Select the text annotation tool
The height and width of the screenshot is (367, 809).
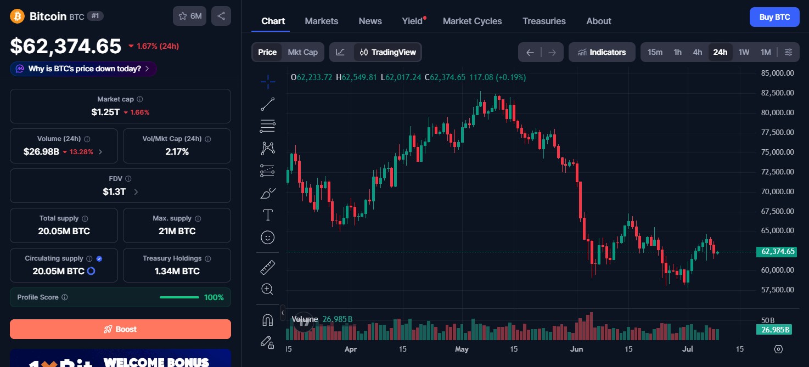pos(268,215)
